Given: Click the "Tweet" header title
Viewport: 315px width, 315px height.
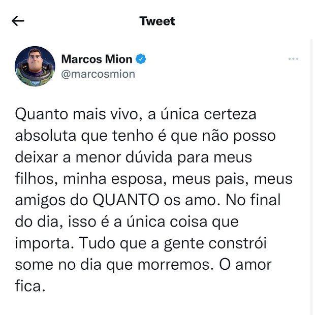Looking at the screenshot, I should pos(157,21).
